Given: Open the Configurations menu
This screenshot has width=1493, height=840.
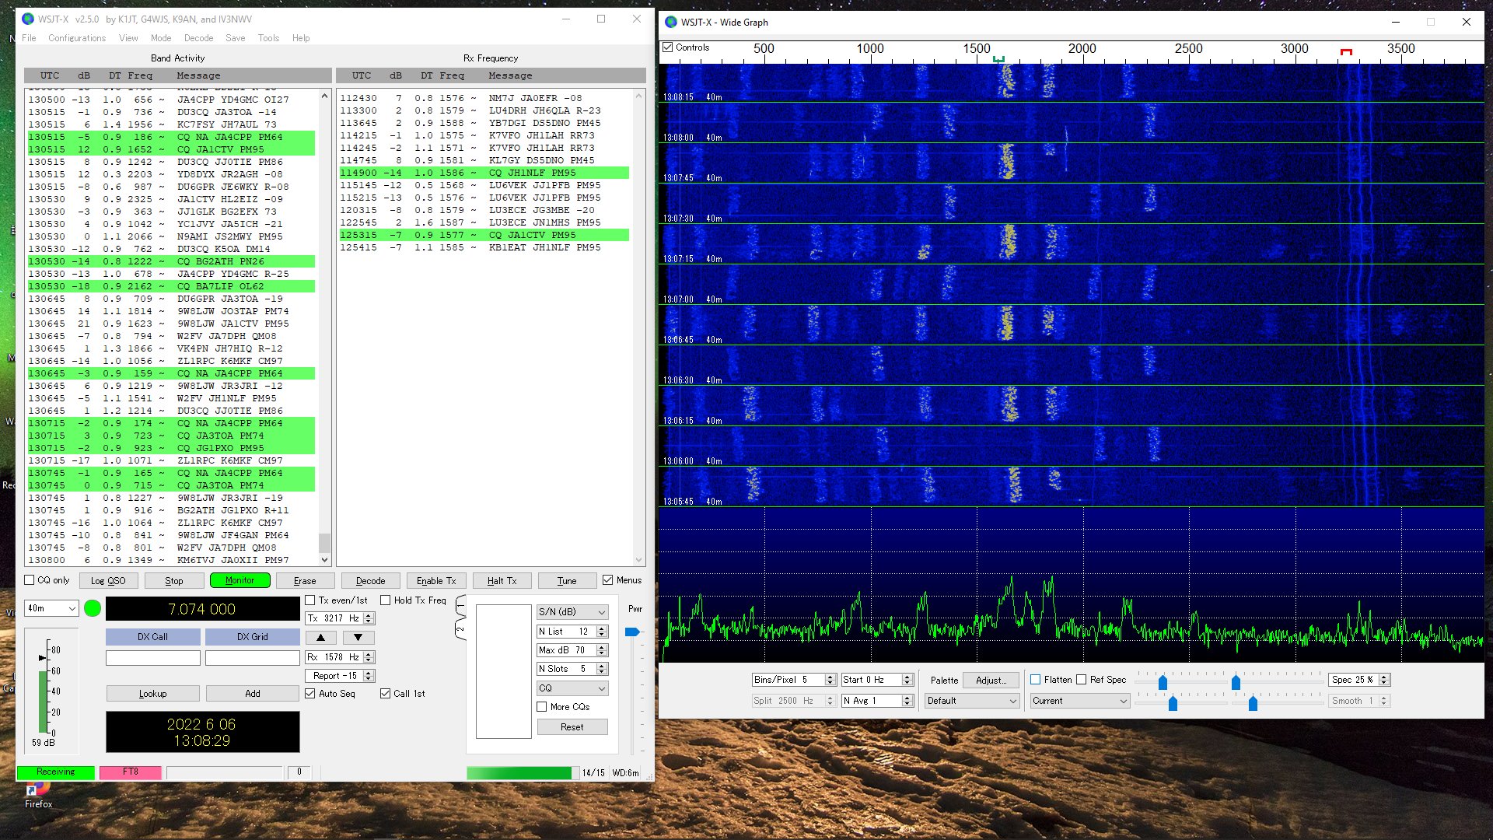Looking at the screenshot, I should point(77,38).
